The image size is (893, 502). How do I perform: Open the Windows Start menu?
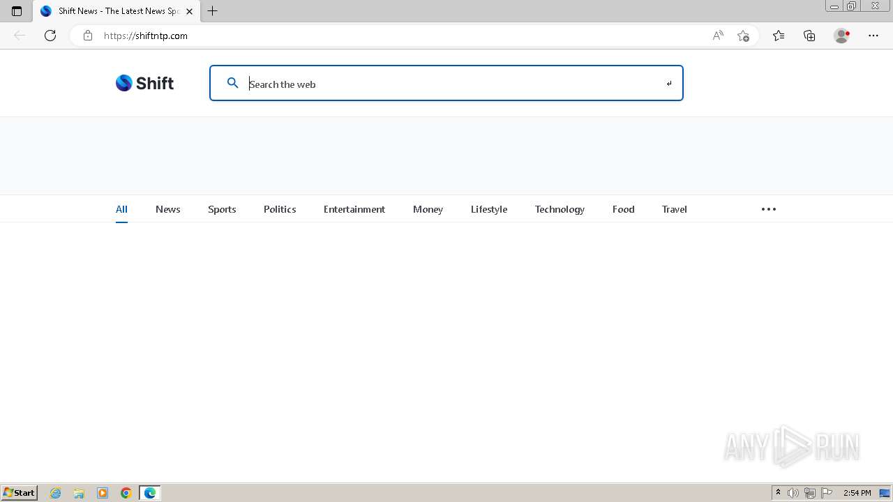(19, 492)
